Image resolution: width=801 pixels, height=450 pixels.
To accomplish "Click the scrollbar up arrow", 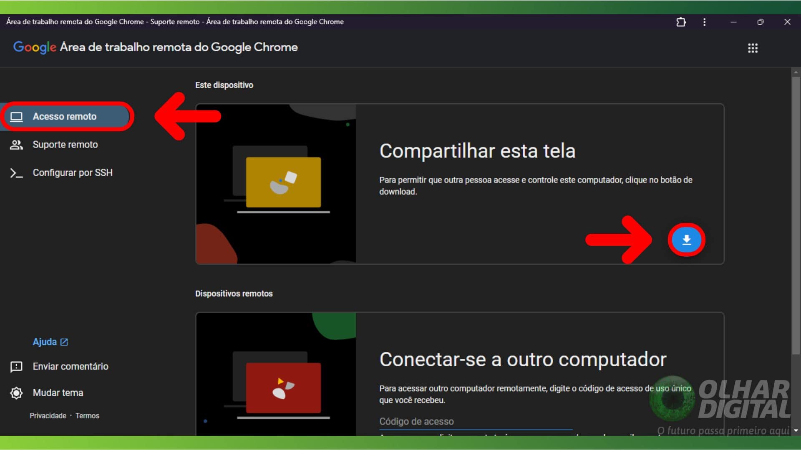I will coord(796,72).
